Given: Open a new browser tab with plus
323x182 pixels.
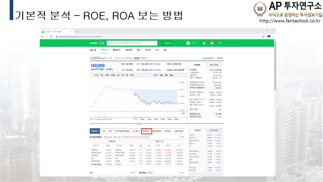Looking at the screenshot, I should pos(77,32).
